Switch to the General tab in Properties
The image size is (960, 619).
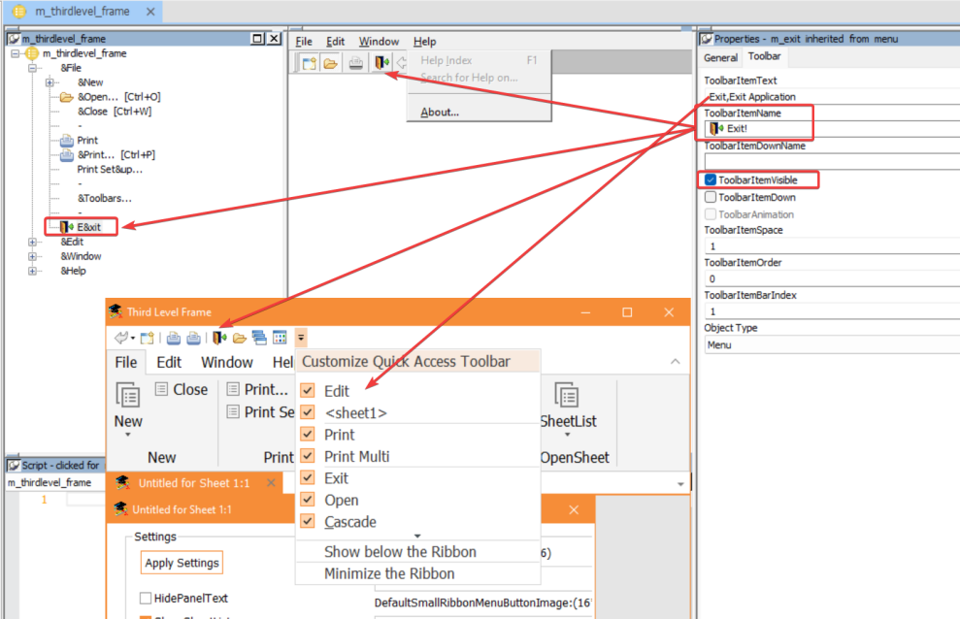pyautogui.click(x=720, y=57)
